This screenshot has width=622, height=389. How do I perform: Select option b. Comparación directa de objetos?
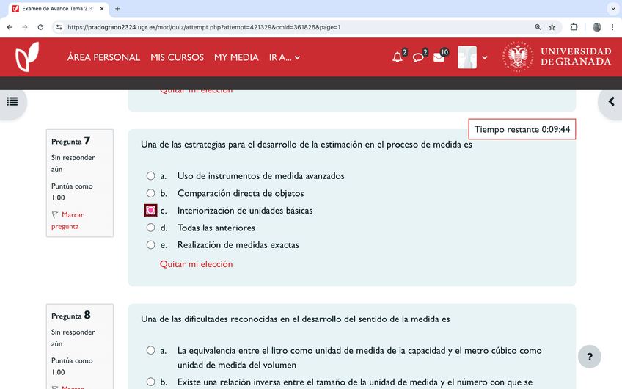click(150, 193)
